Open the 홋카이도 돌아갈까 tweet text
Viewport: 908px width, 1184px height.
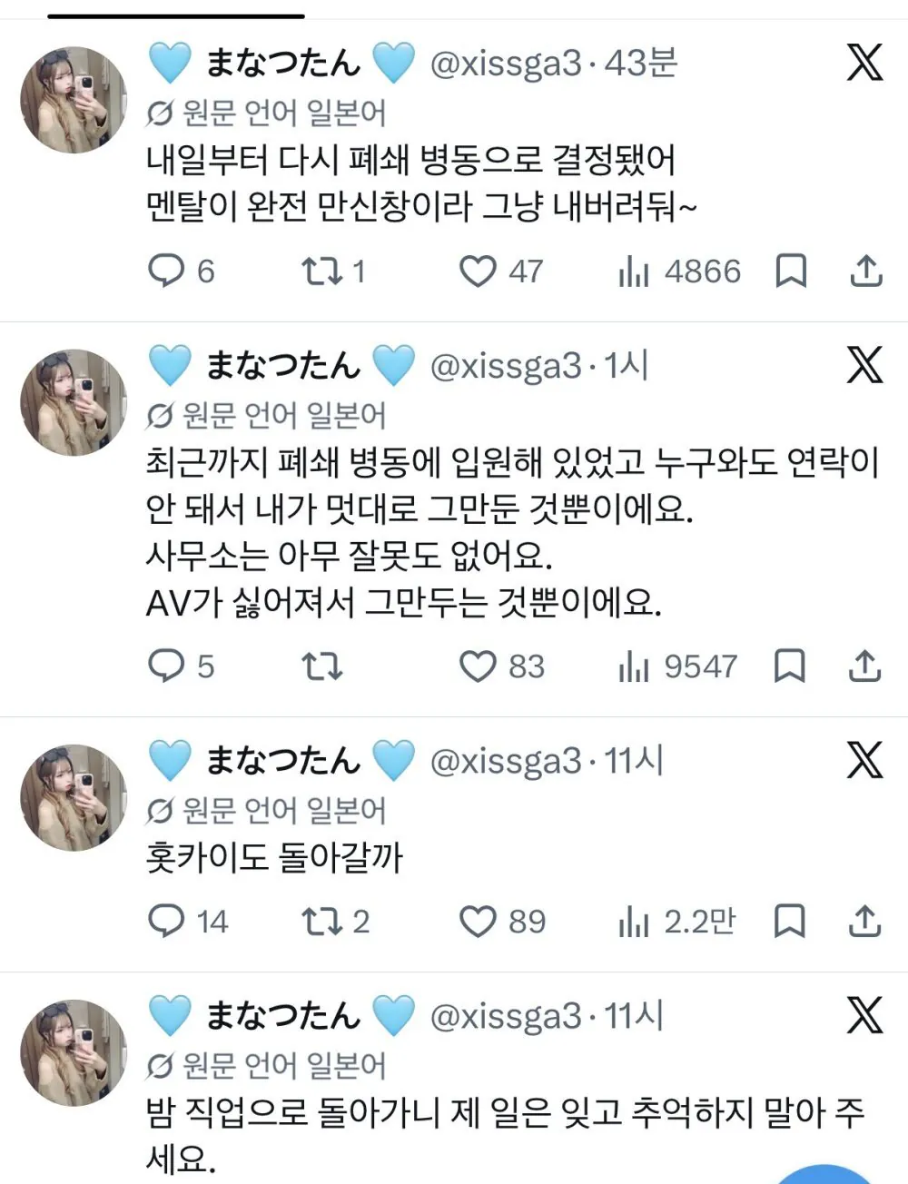(x=273, y=858)
